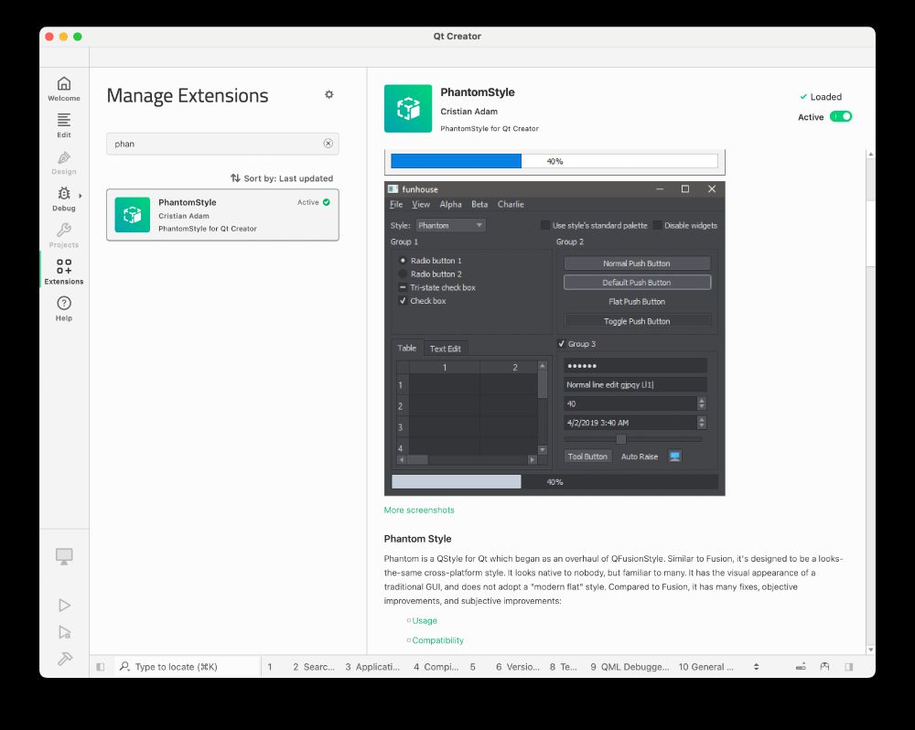Open the Version Control output pane

click(518, 666)
